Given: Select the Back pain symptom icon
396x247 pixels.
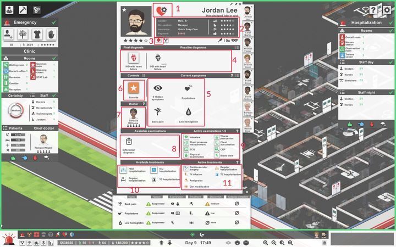Looking at the screenshot, I should [x=158, y=111].
